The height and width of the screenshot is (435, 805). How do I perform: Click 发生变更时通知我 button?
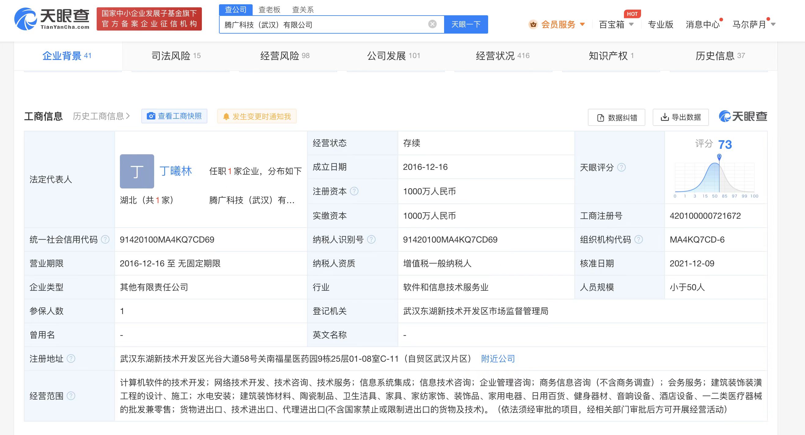coord(257,116)
